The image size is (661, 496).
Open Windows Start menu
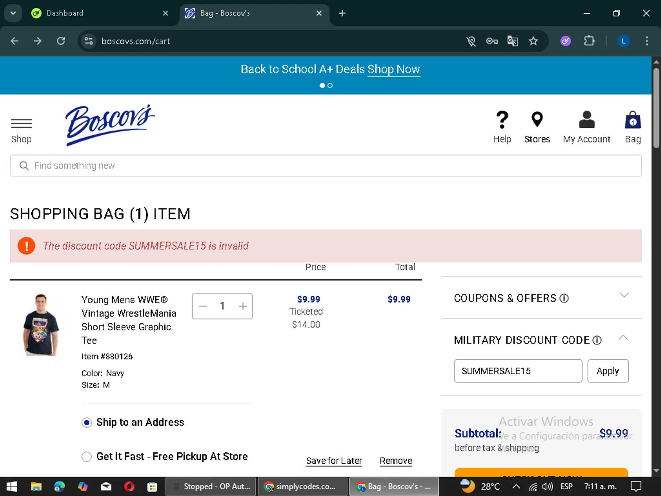[x=12, y=486]
